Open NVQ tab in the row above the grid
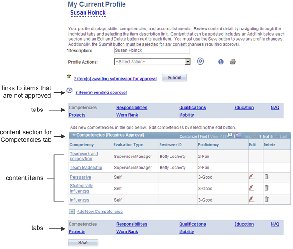 click(x=275, y=108)
